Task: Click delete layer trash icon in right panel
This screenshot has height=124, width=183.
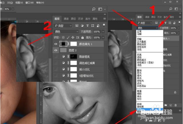Action: [x=176, y=105]
